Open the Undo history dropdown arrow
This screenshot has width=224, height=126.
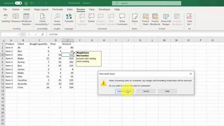coord(35,3)
